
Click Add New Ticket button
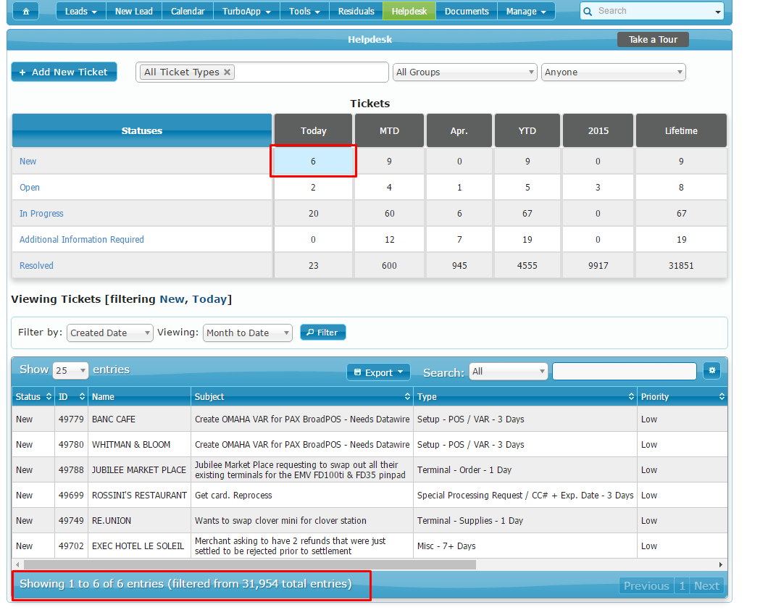click(64, 72)
